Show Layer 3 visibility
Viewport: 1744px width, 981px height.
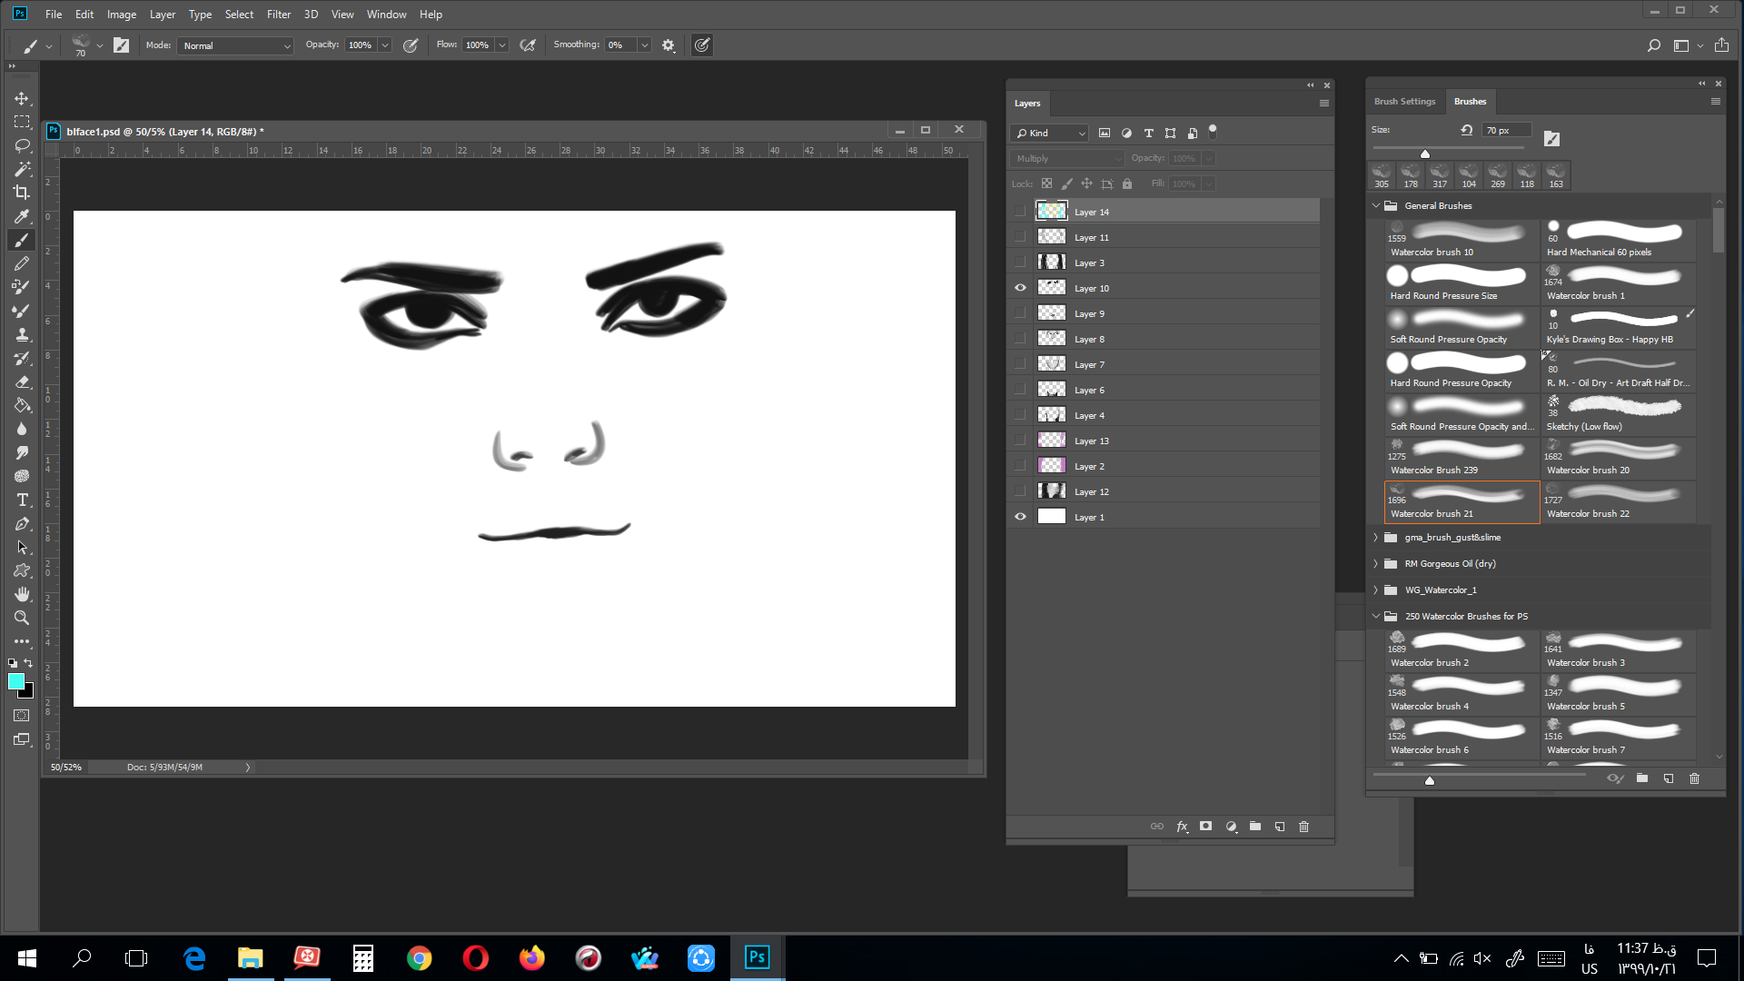click(1020, 263)
